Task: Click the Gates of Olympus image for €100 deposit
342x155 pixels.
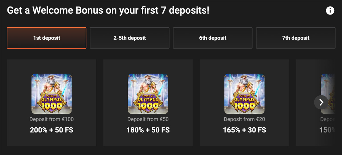Action: [x=52, y=94]
